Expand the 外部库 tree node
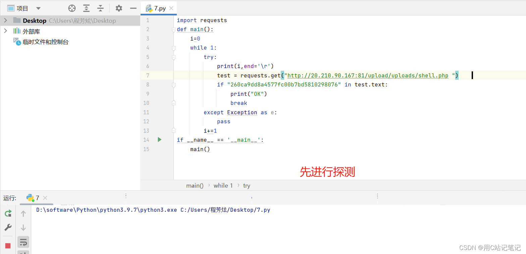 coord(5,31)
